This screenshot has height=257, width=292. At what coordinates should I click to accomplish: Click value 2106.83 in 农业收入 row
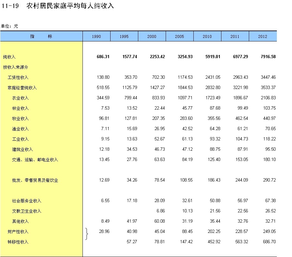(268, 98)
